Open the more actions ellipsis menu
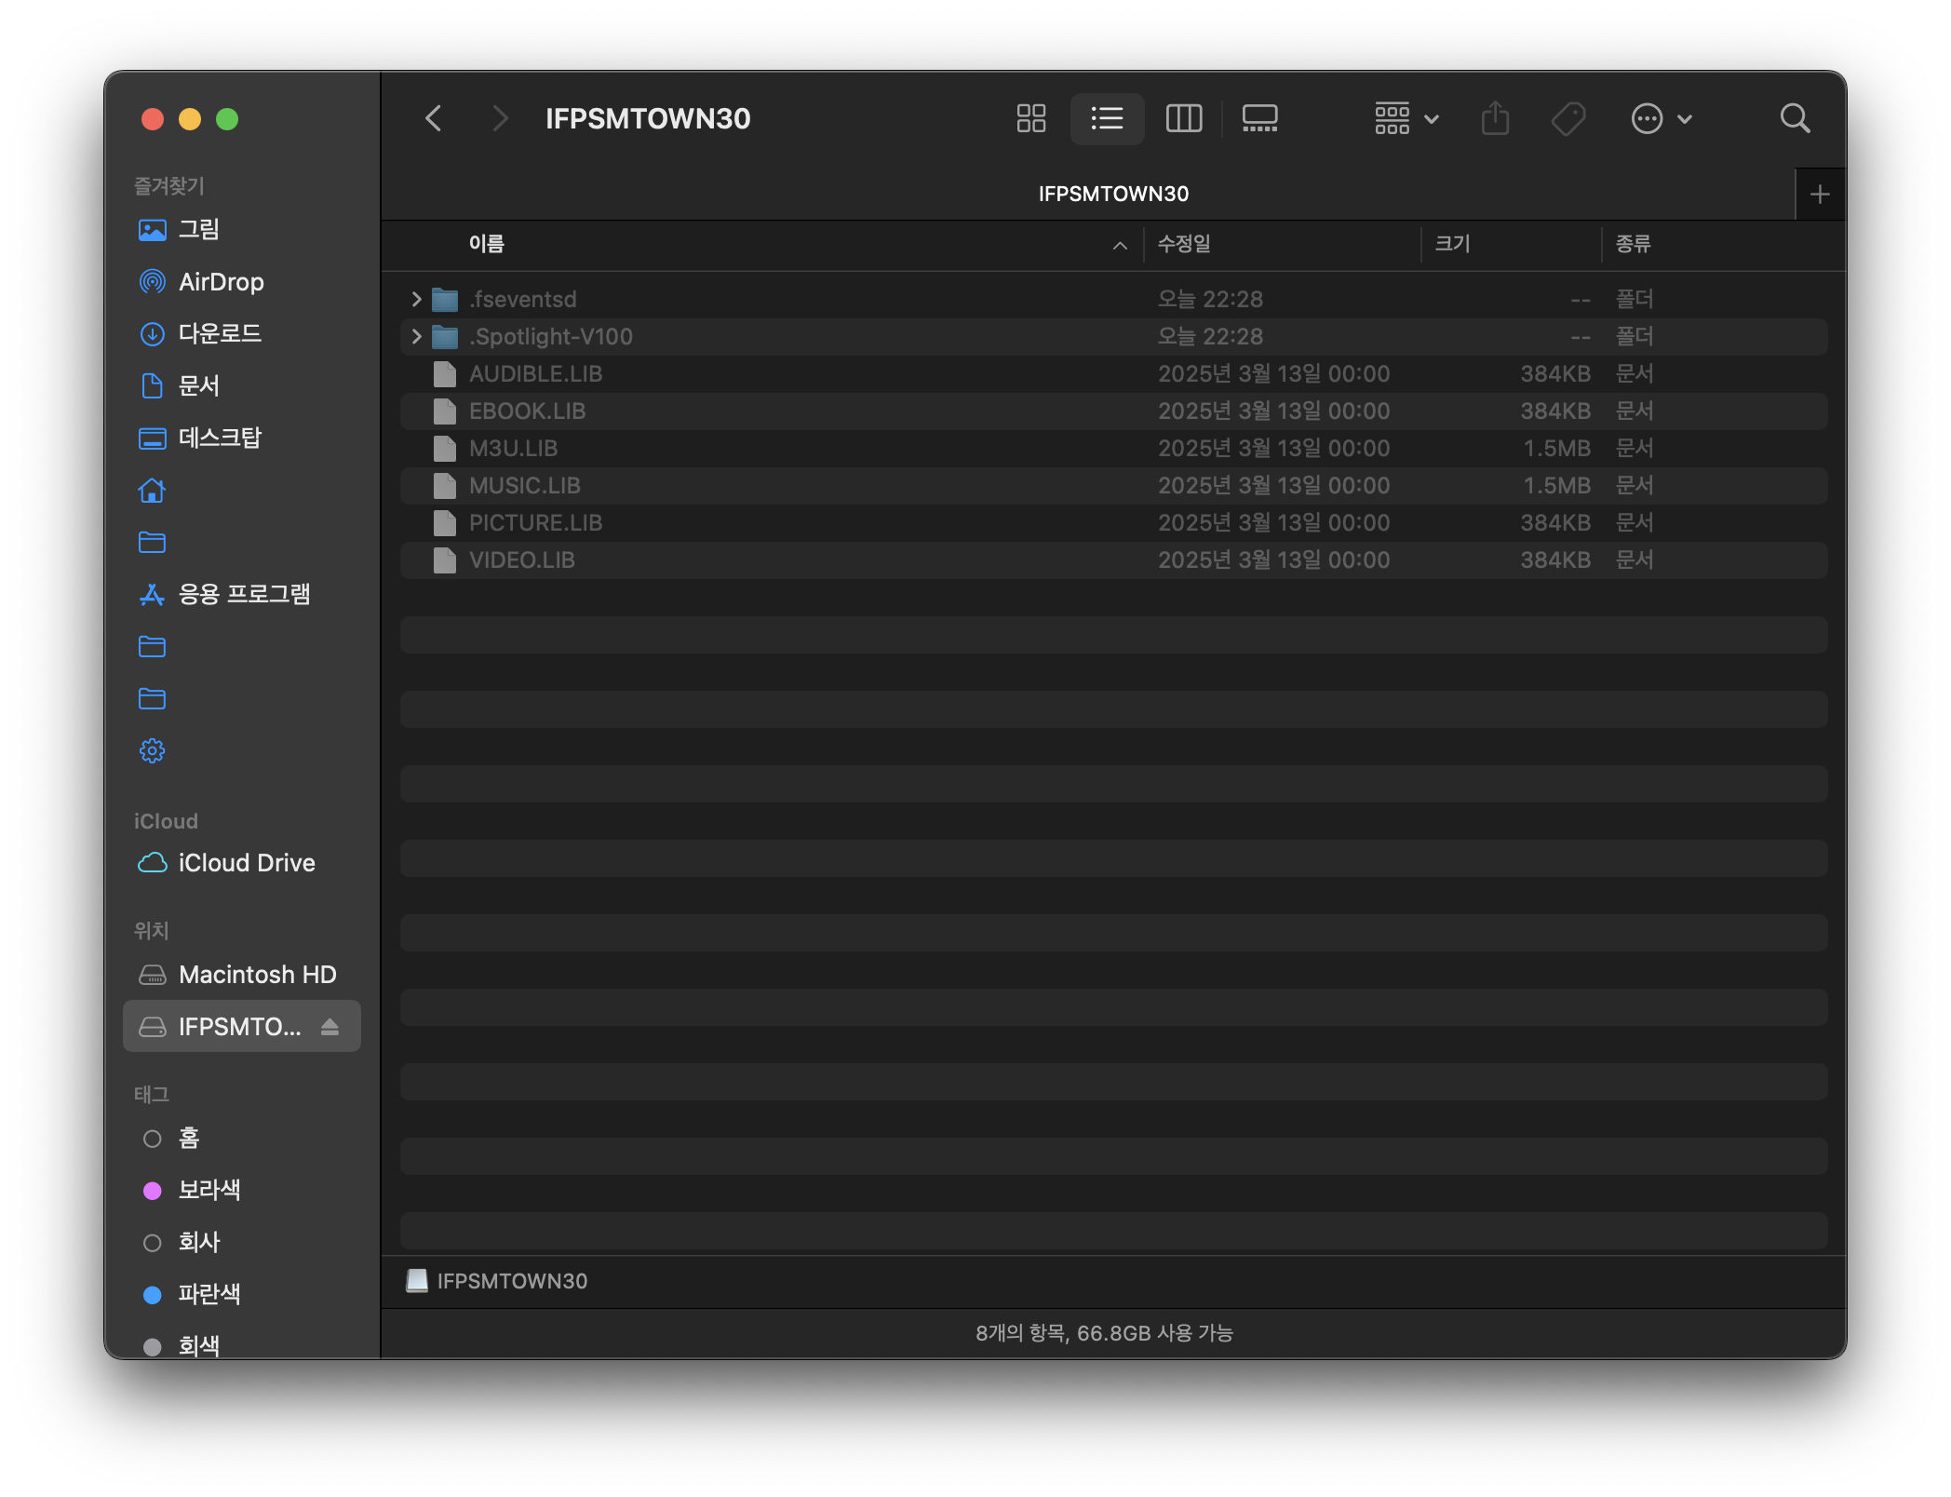Screen dimensions: 1951x1497 [x=1661, y=118]
